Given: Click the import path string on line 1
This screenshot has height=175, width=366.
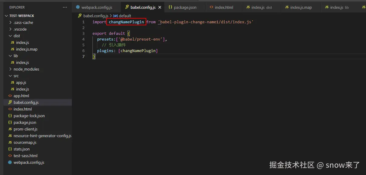Looking at the screenshot, I should (206, 22).
